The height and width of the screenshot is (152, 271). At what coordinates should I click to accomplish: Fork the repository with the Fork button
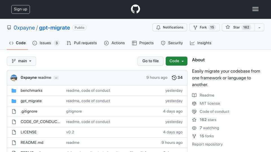click(204, 27)
